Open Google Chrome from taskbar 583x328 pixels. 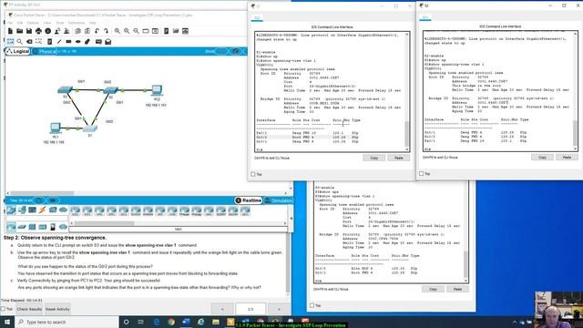171,322
